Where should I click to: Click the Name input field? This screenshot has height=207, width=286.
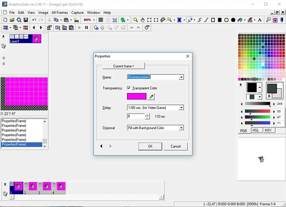click(x=153, y=77)
